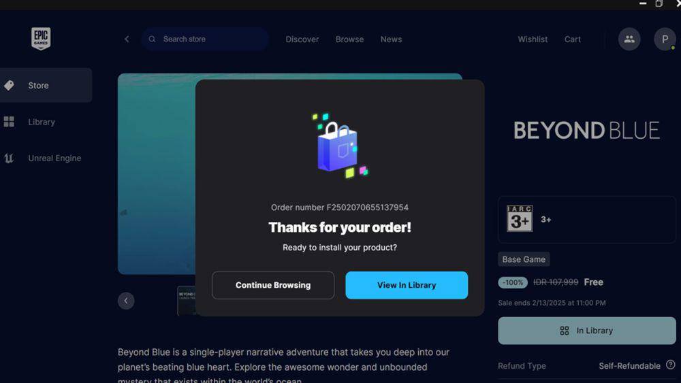Click Continue Browsing button

tap(273, 285)
